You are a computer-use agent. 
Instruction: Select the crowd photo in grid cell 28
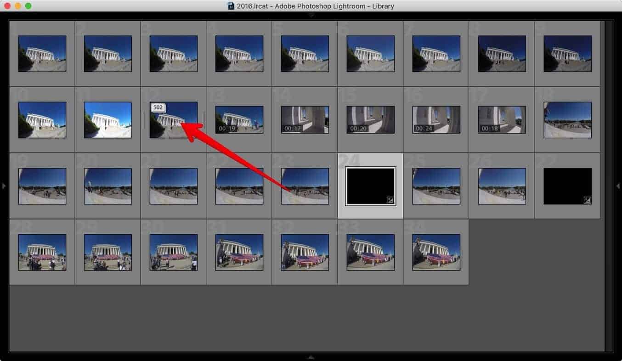[x=42, y=252]
